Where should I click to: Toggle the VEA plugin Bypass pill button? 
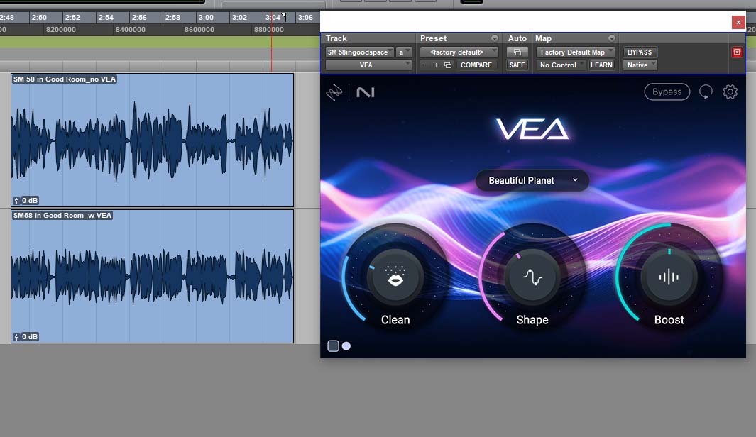(x=667, y=92)
